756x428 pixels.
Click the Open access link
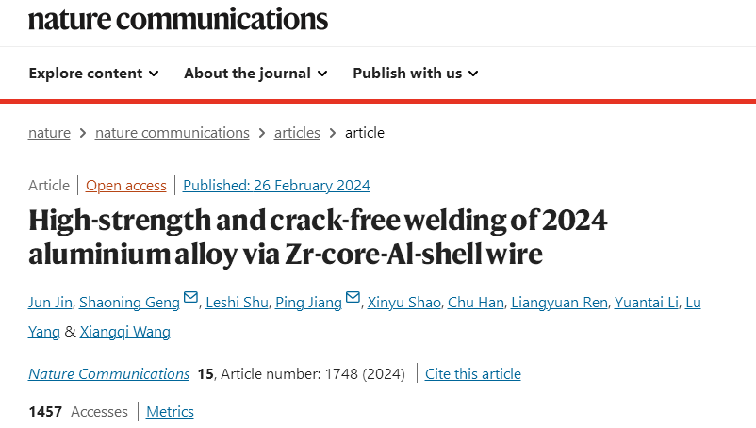(x=126, y=186)
